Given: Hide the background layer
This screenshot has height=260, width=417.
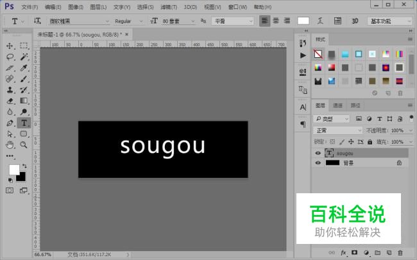Looking at the screenshot, I should tap(318, 163).
